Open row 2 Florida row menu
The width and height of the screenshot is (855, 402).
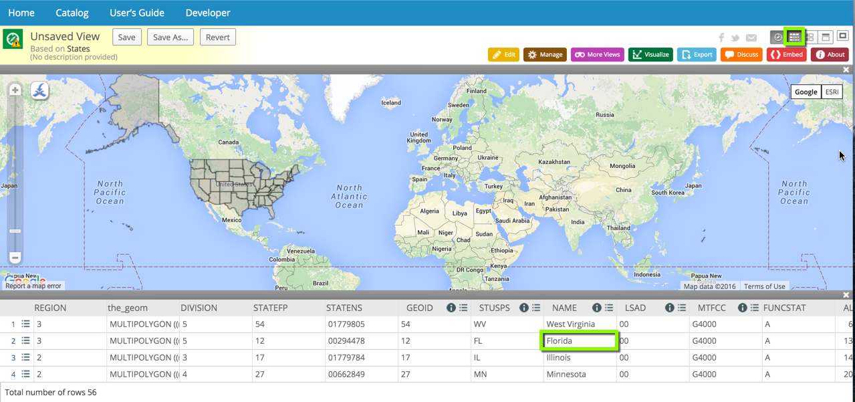coord(25,340)
